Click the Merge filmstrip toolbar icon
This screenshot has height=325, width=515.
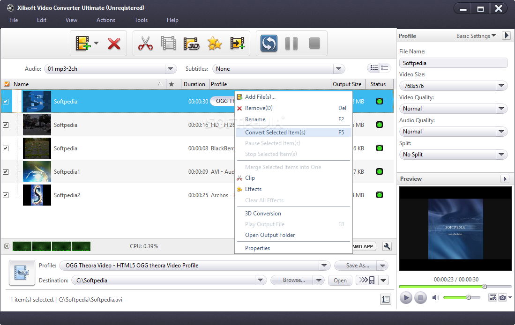click(x=169, y=44)
